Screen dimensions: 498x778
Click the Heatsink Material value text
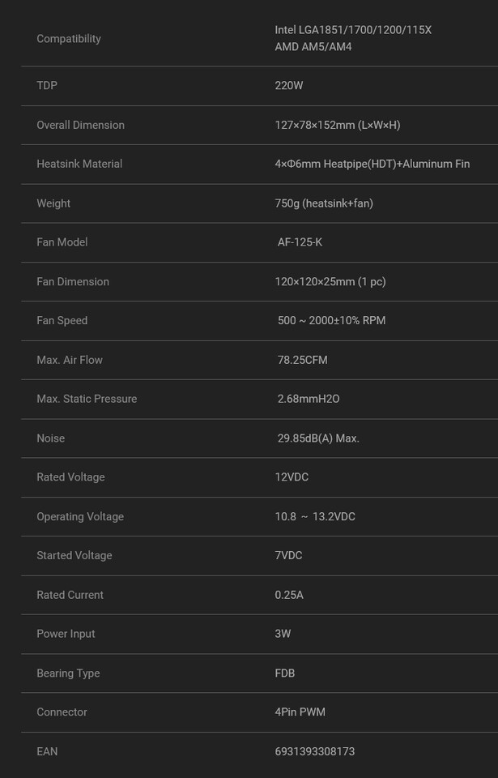[372, 164]
